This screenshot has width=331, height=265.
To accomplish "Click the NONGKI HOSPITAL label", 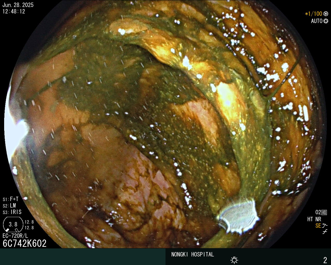I will [193, 254].
